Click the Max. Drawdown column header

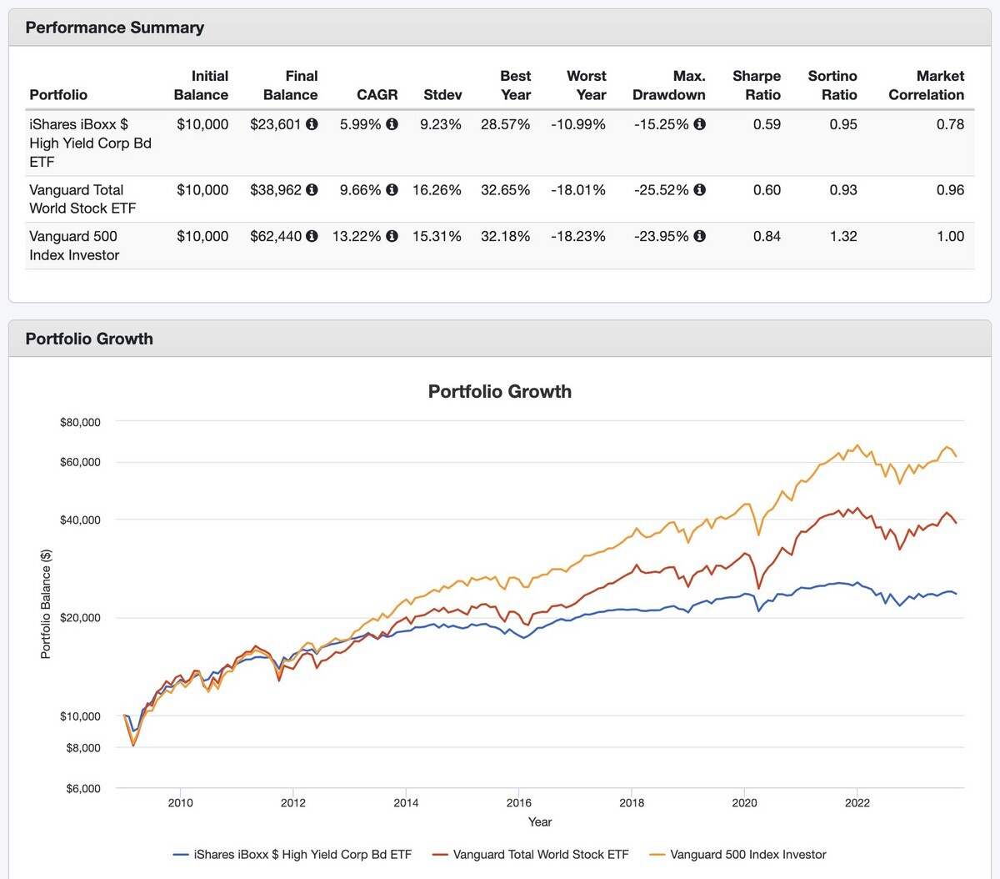[x=669, y=85]
